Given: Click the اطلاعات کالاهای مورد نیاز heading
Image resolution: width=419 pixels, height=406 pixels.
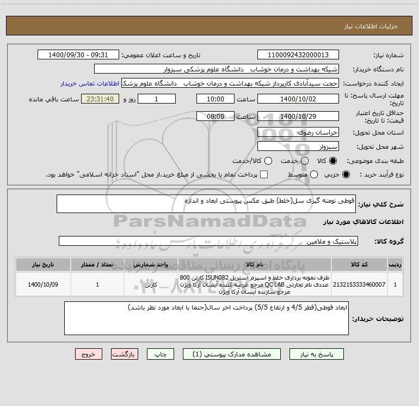Looking at the screenshot, I should tap(363, 222).
